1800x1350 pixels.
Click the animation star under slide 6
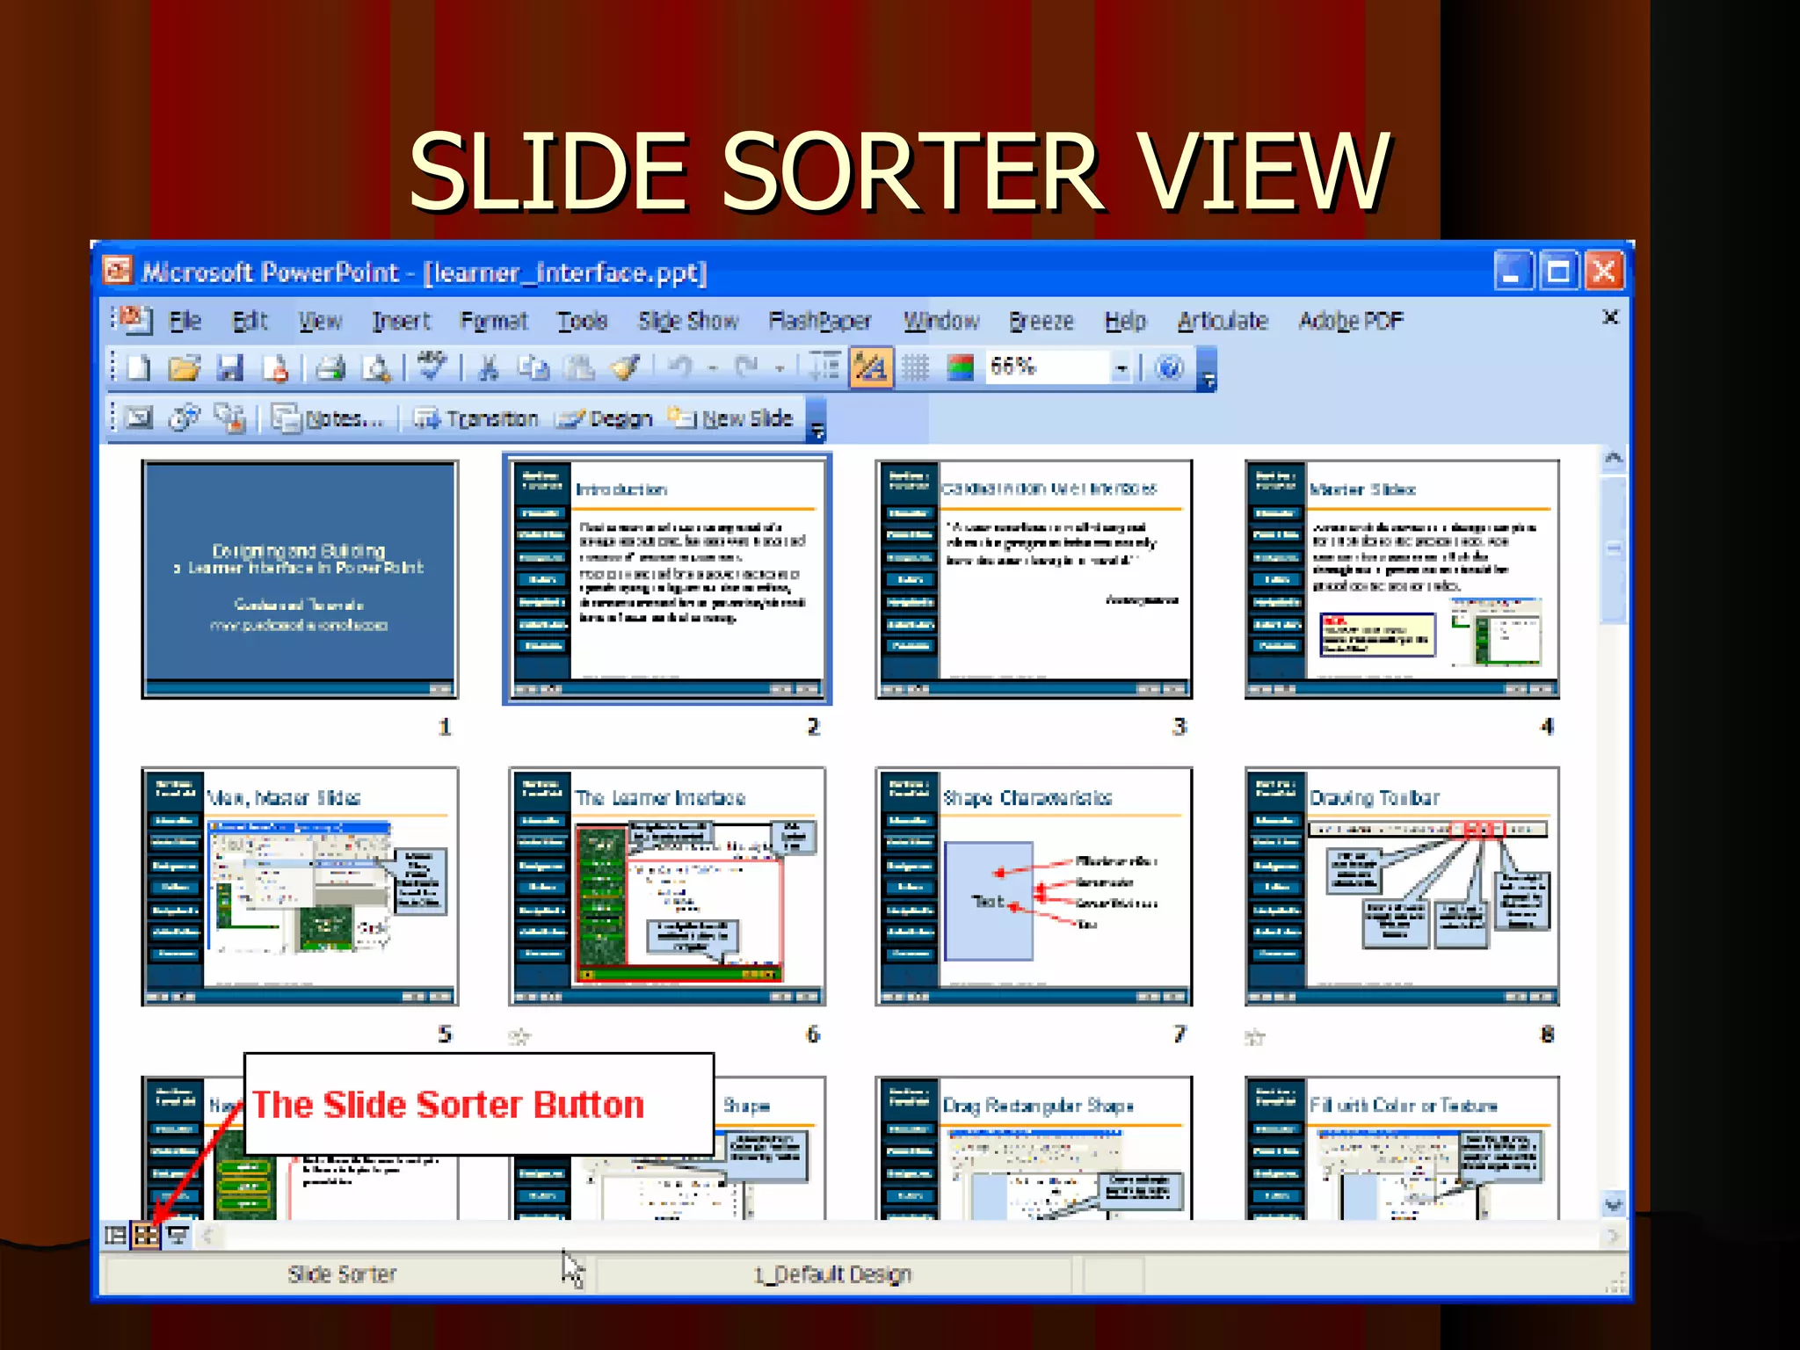[x=519, y=1036]
